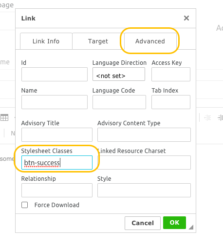Focus the Id text field
The height and width of the screenshot is (249, 223).
(55, 75)
